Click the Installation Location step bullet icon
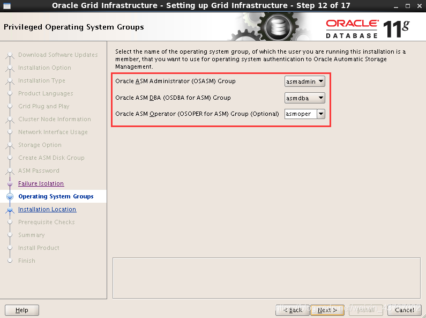 (x=10, y=210)
